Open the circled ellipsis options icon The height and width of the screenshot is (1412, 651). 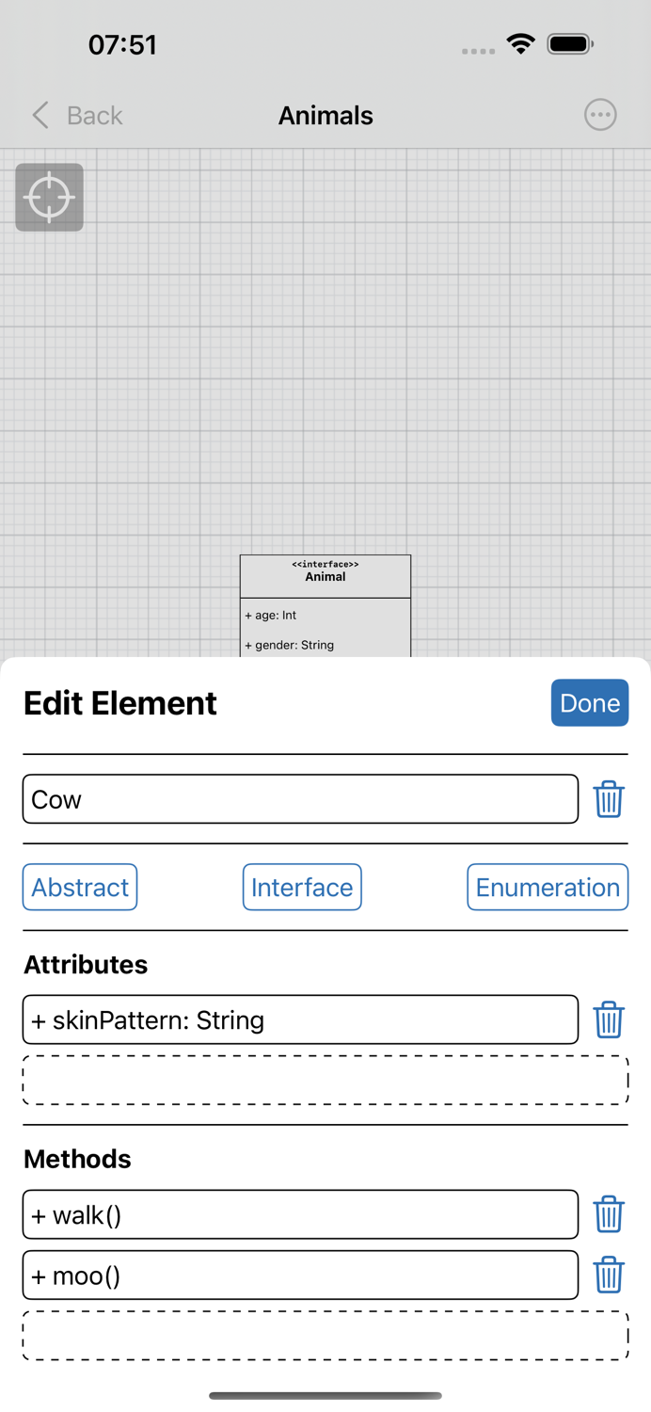click(x=600, y=115)
